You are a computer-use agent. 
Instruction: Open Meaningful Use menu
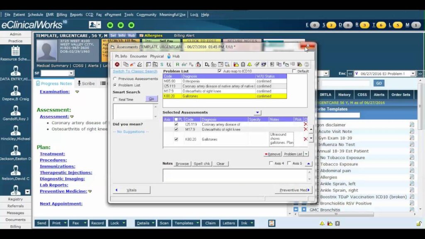172,15
